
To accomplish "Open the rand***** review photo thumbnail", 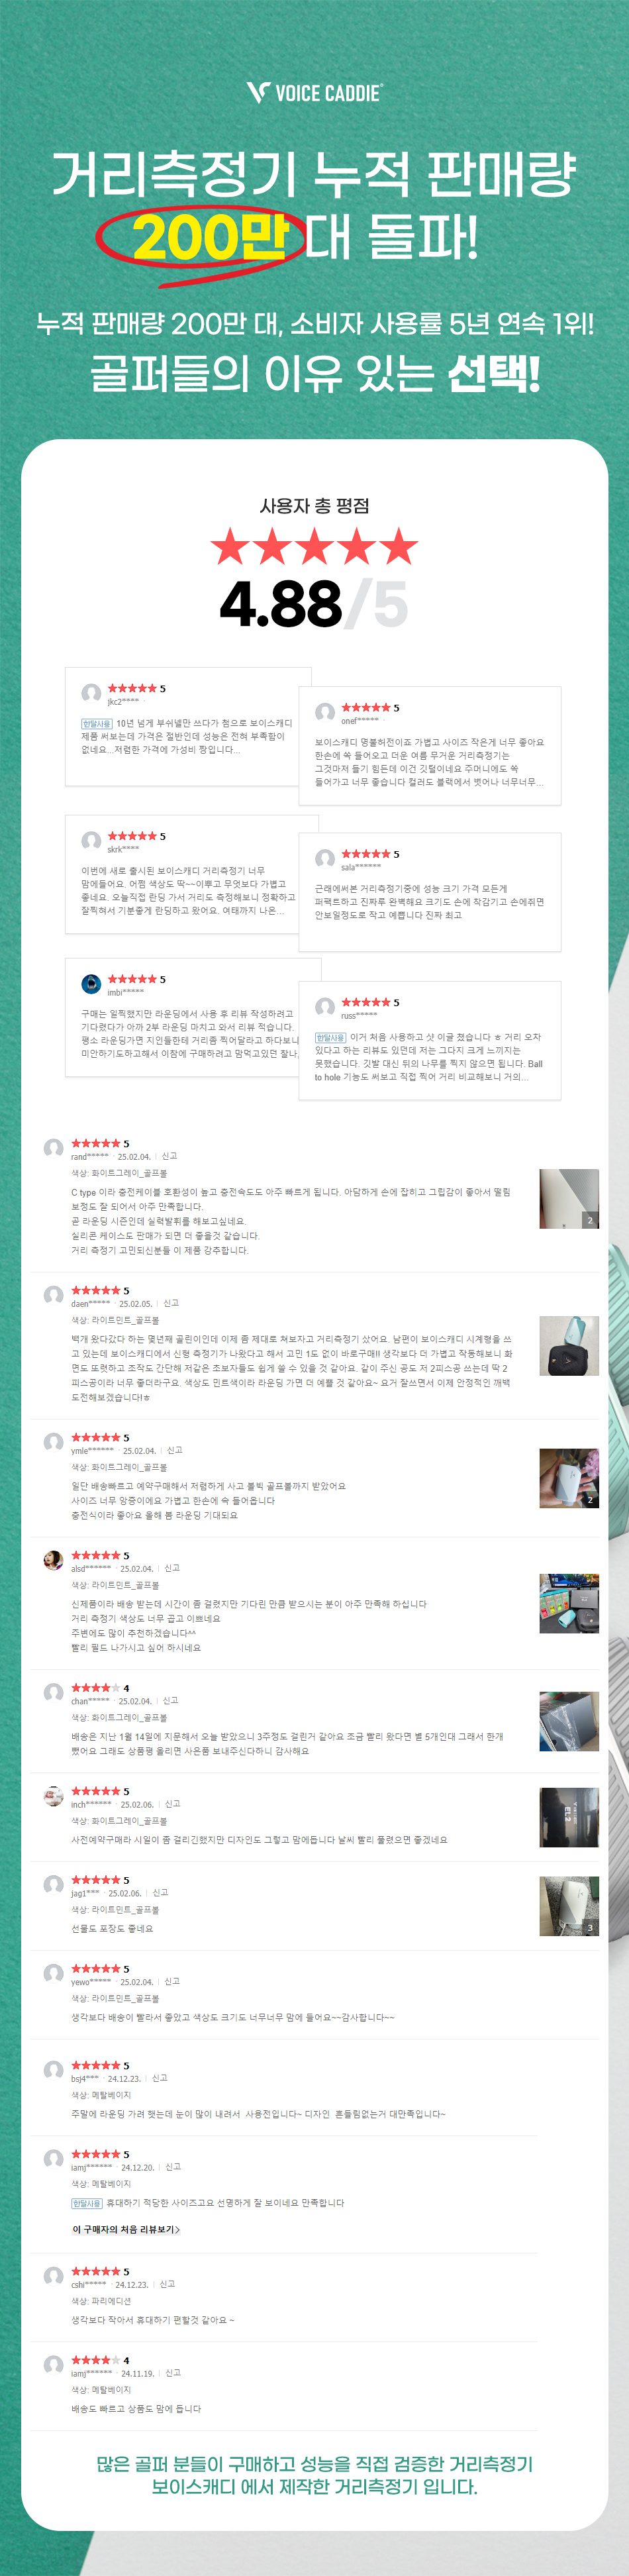I will click(x=569, y=1199).
